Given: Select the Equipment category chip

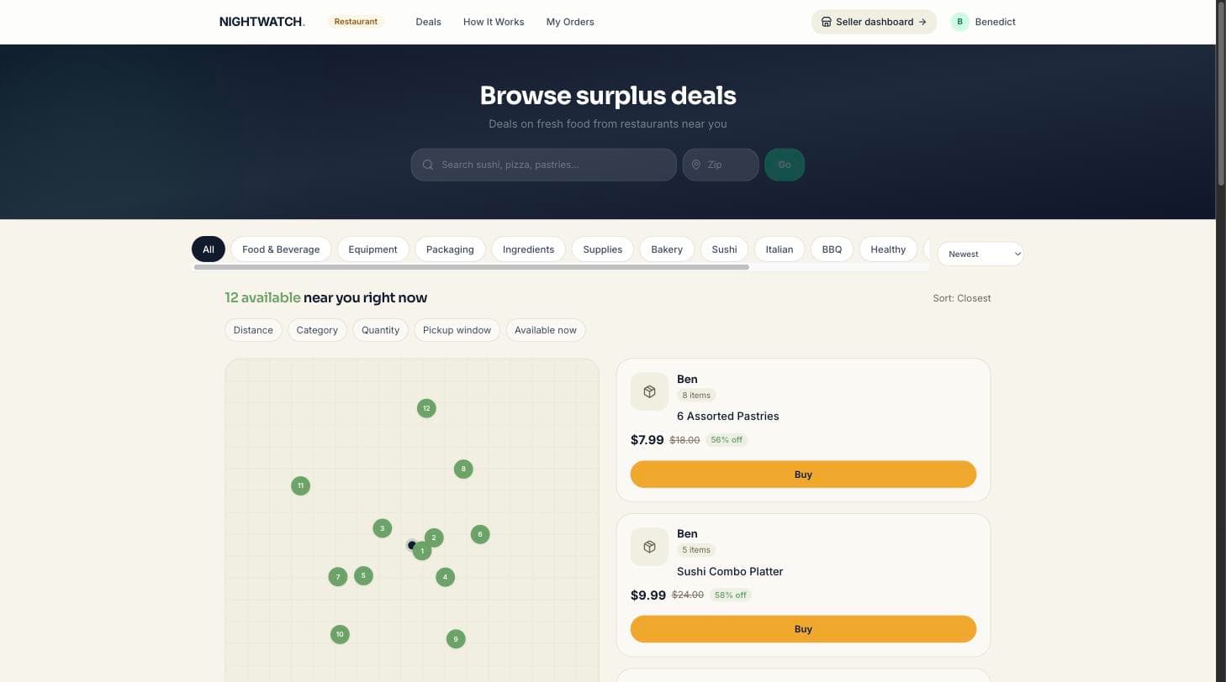Looking at the screenshot, I should [373, 249].
